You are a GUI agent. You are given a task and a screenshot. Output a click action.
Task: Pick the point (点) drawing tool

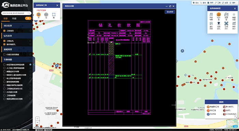point(39,15)
